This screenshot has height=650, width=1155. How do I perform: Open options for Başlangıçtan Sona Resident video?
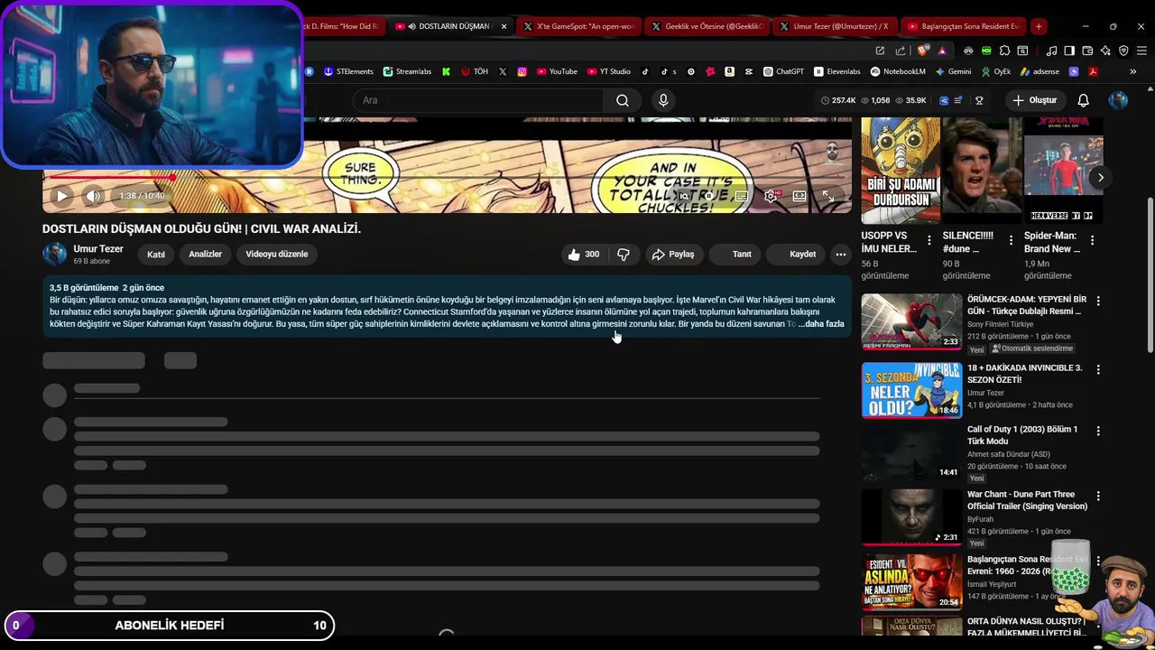(1098, 561)
